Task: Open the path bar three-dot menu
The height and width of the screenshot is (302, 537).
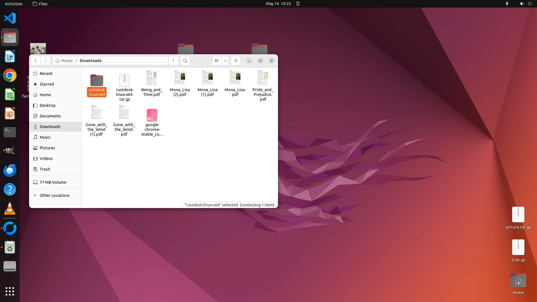Action: tap(173, 61)
